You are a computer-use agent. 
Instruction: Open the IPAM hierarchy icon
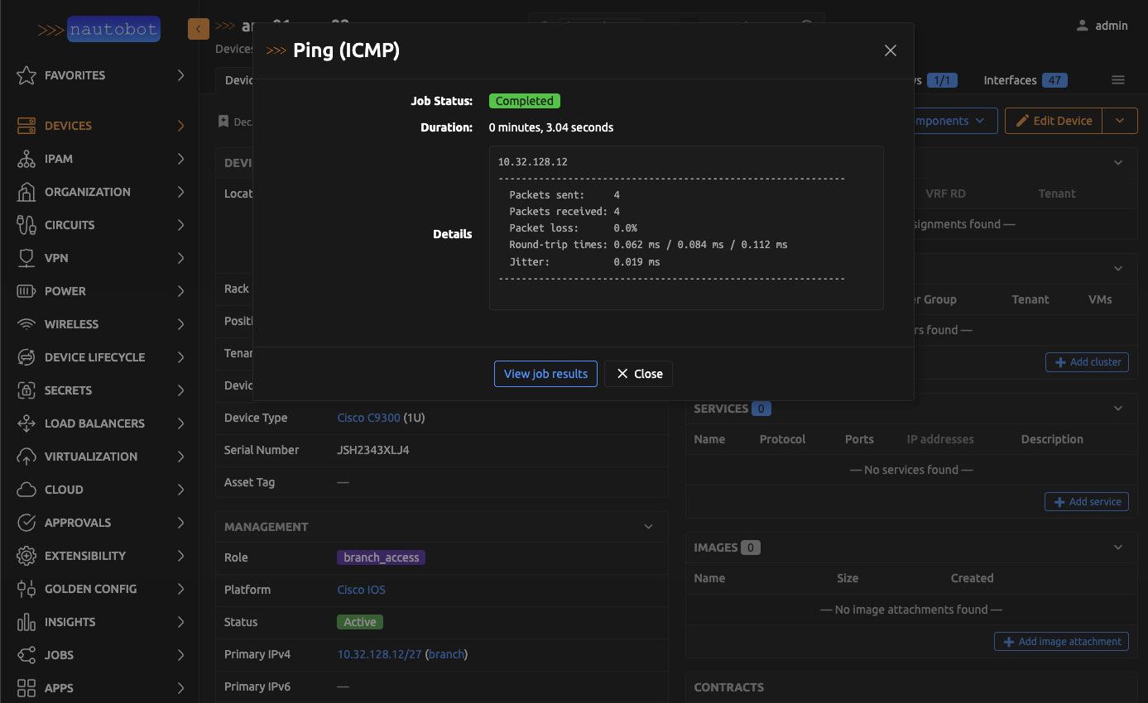click(26, 159)
